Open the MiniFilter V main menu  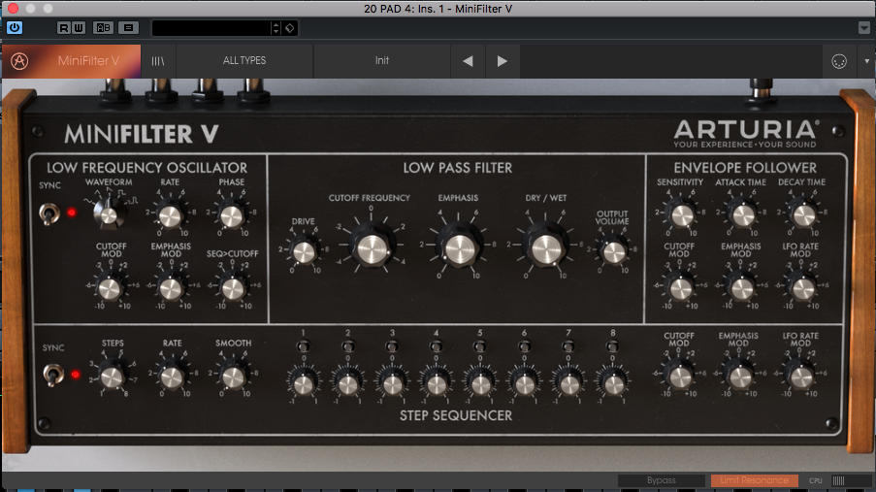(88, 61)
